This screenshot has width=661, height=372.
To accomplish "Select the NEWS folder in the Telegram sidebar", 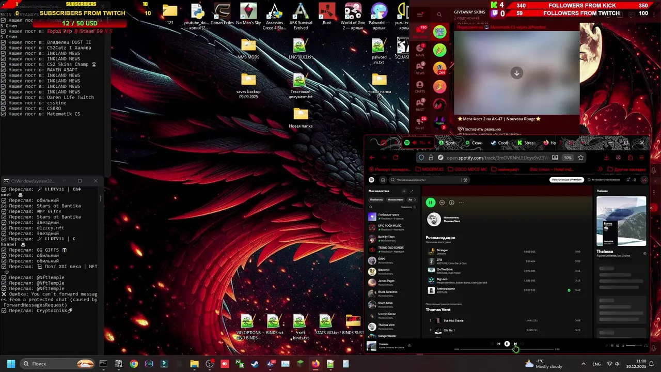I will [420, 68].
